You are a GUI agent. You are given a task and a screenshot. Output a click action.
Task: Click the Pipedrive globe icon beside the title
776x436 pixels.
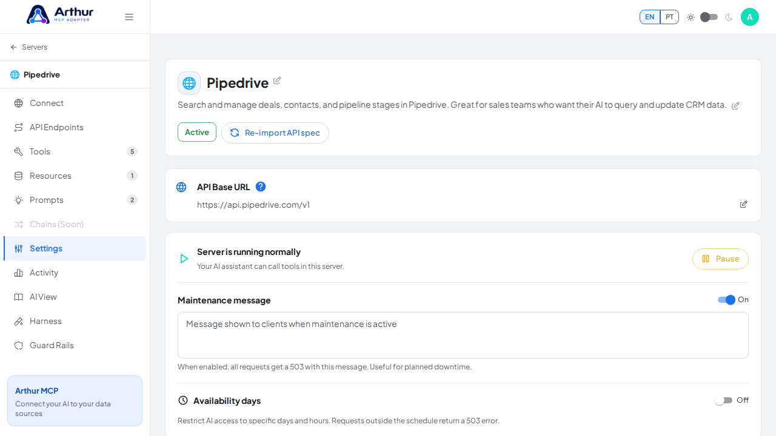click(x=189, y=83)
